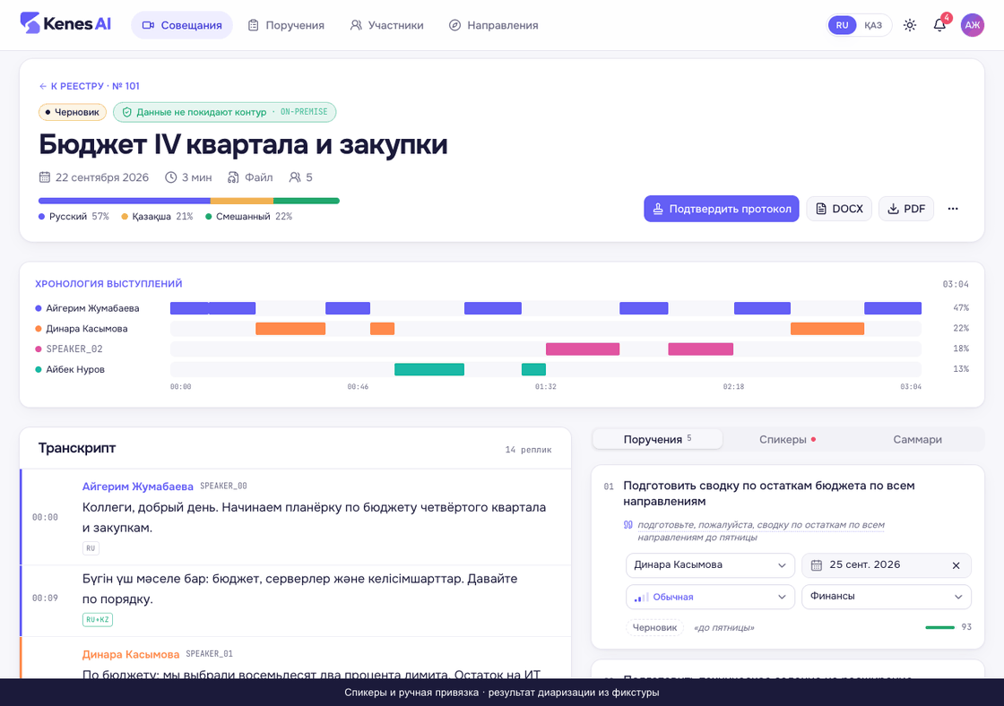Click the calendar icon beside 22 сентября 2026
Screen dimensions: 1004x706
(44, 177)
